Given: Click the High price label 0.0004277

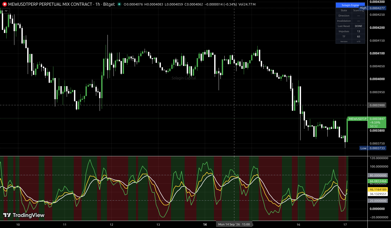Looking at the screenshot, I should pyautogui.click(x=377, y=8).
